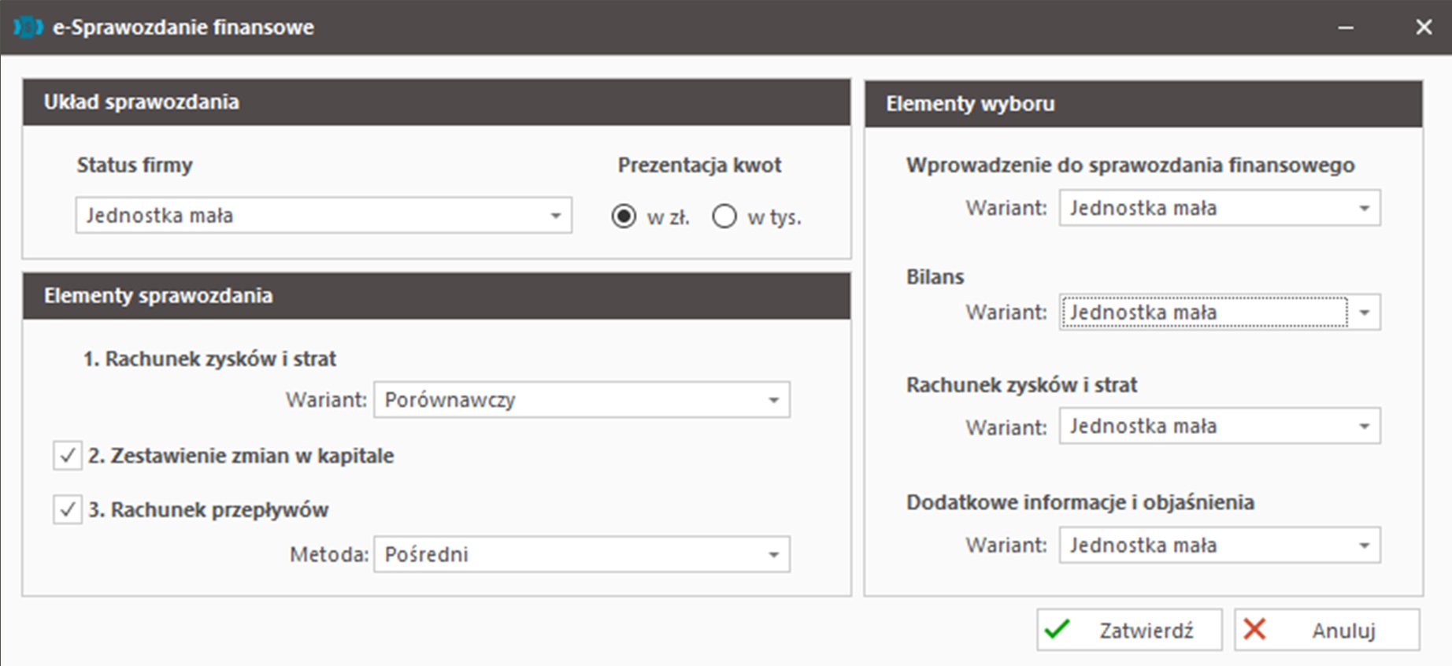Click the focused Bilans Jednostka mała field
The image size is (1452, 666).
pyautogui.click(x=1203, y=313)
